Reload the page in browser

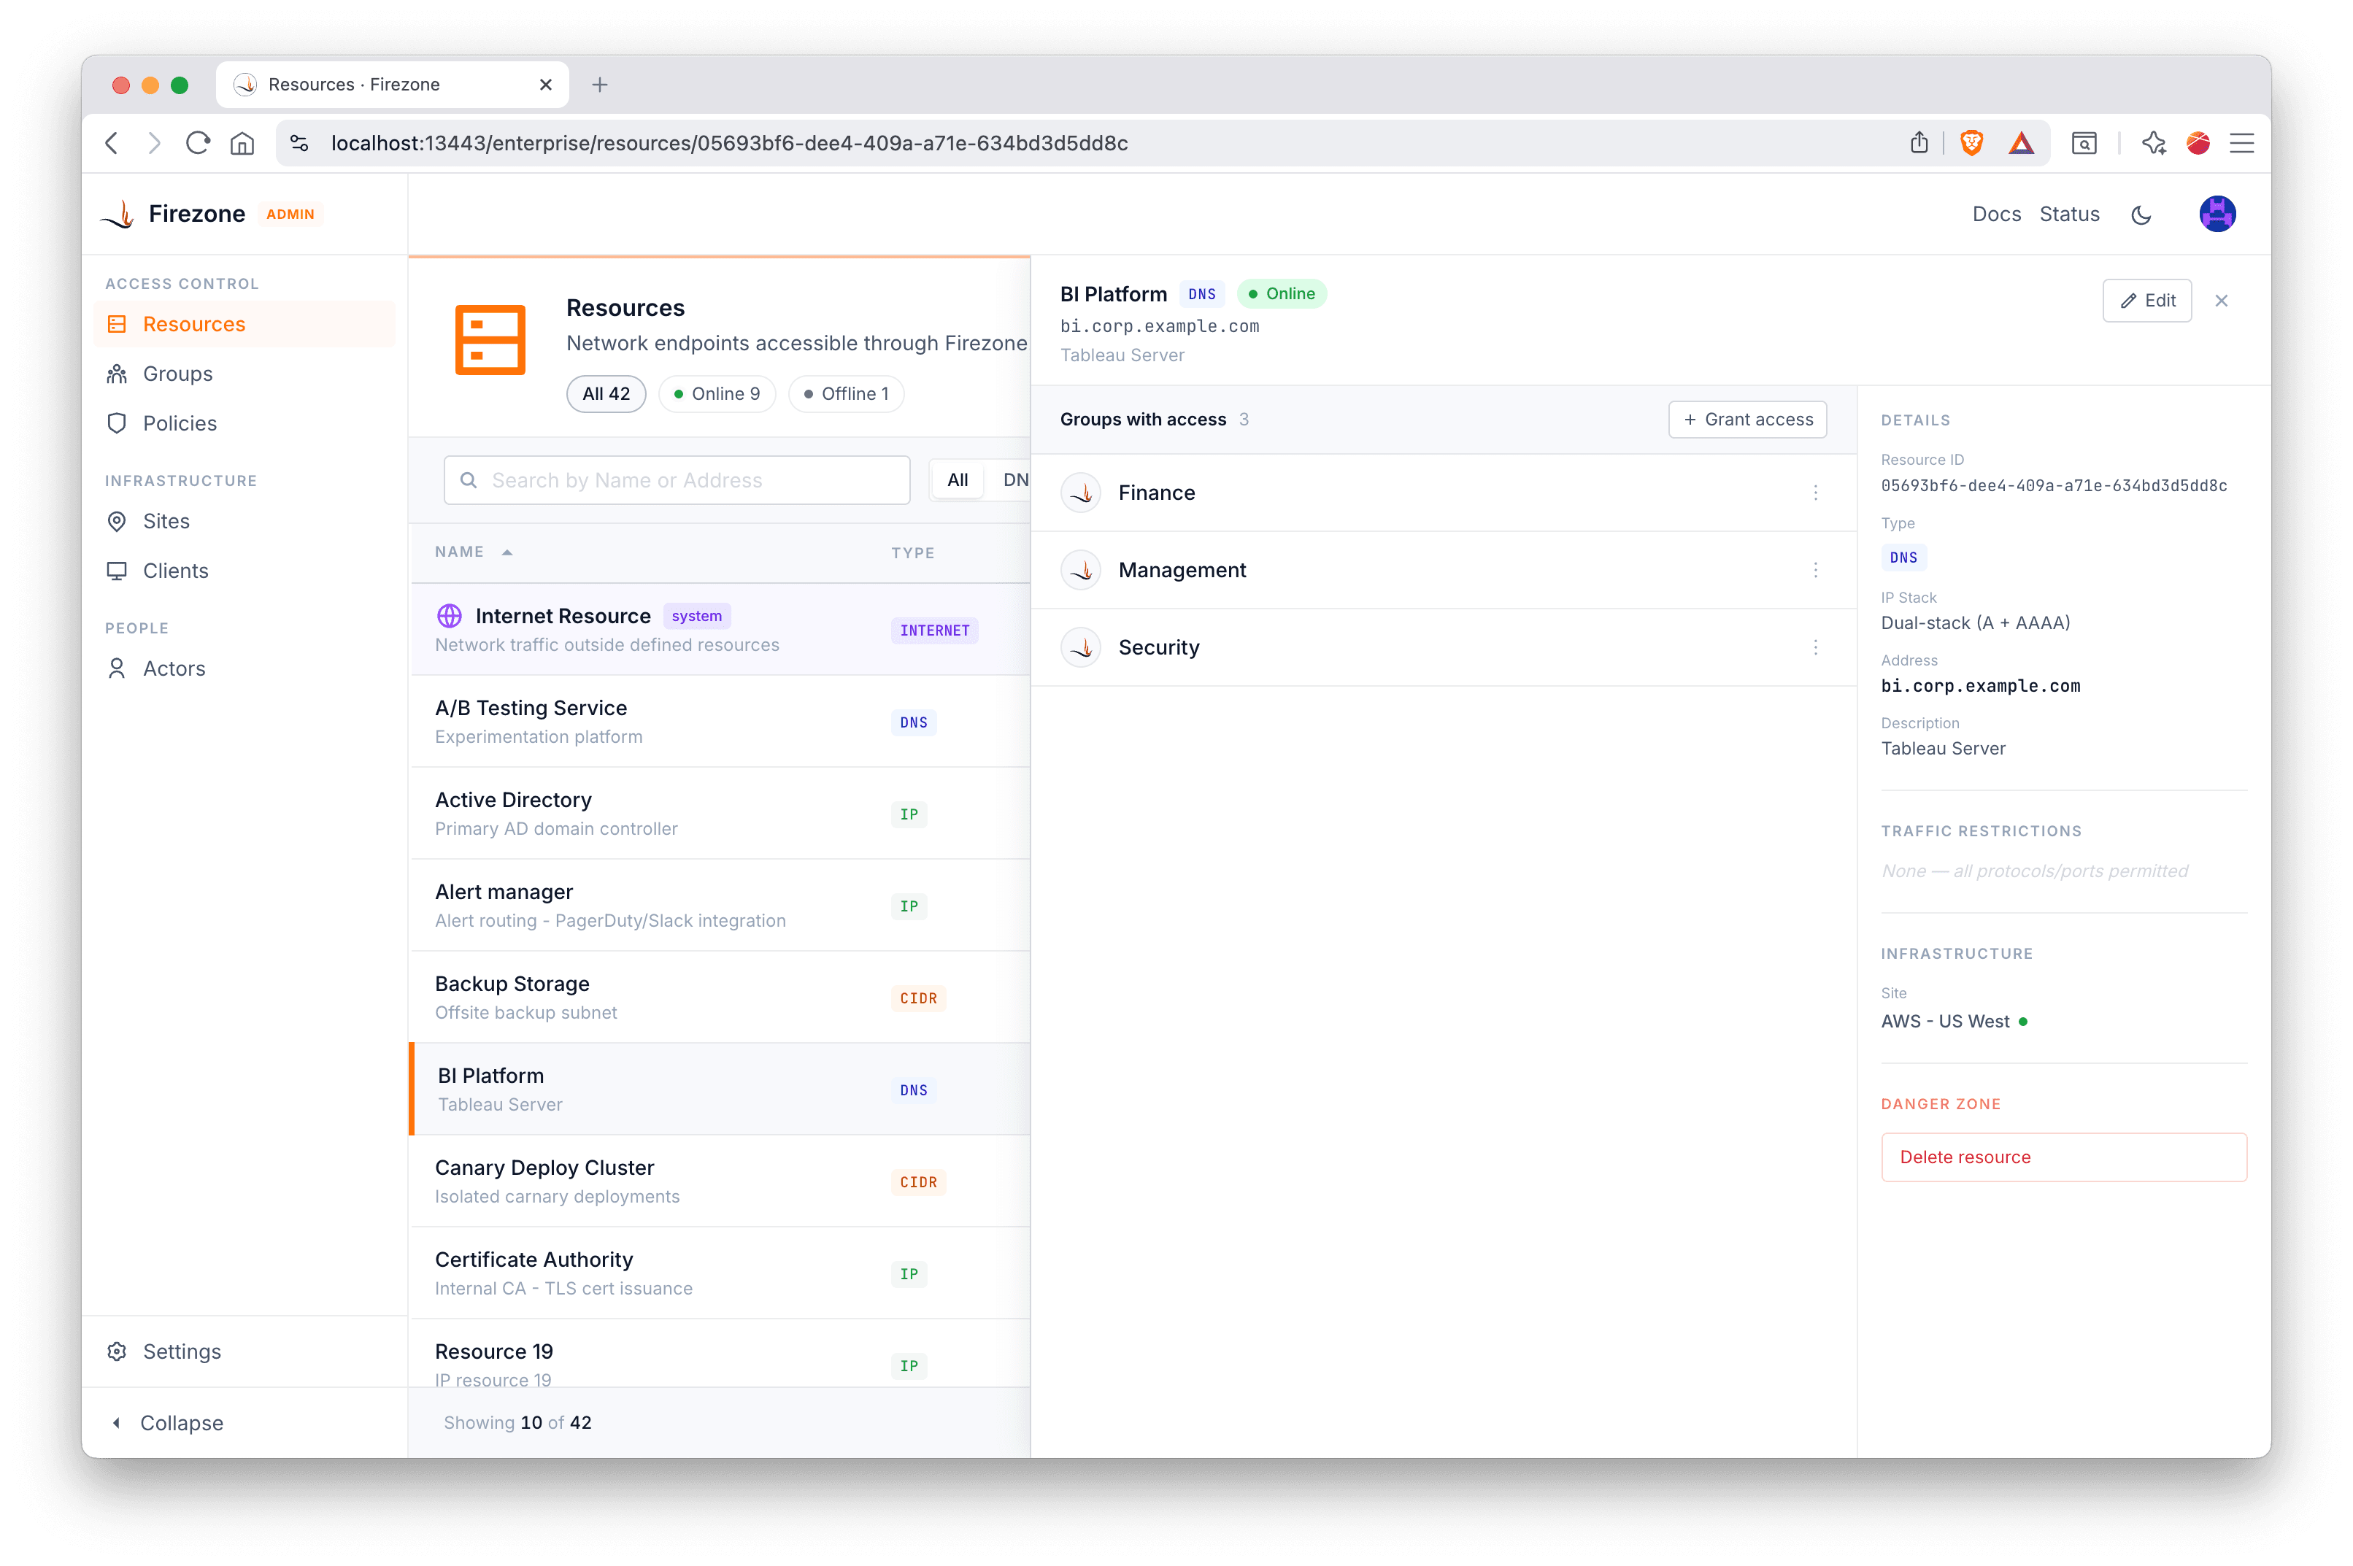click(198, 143)
